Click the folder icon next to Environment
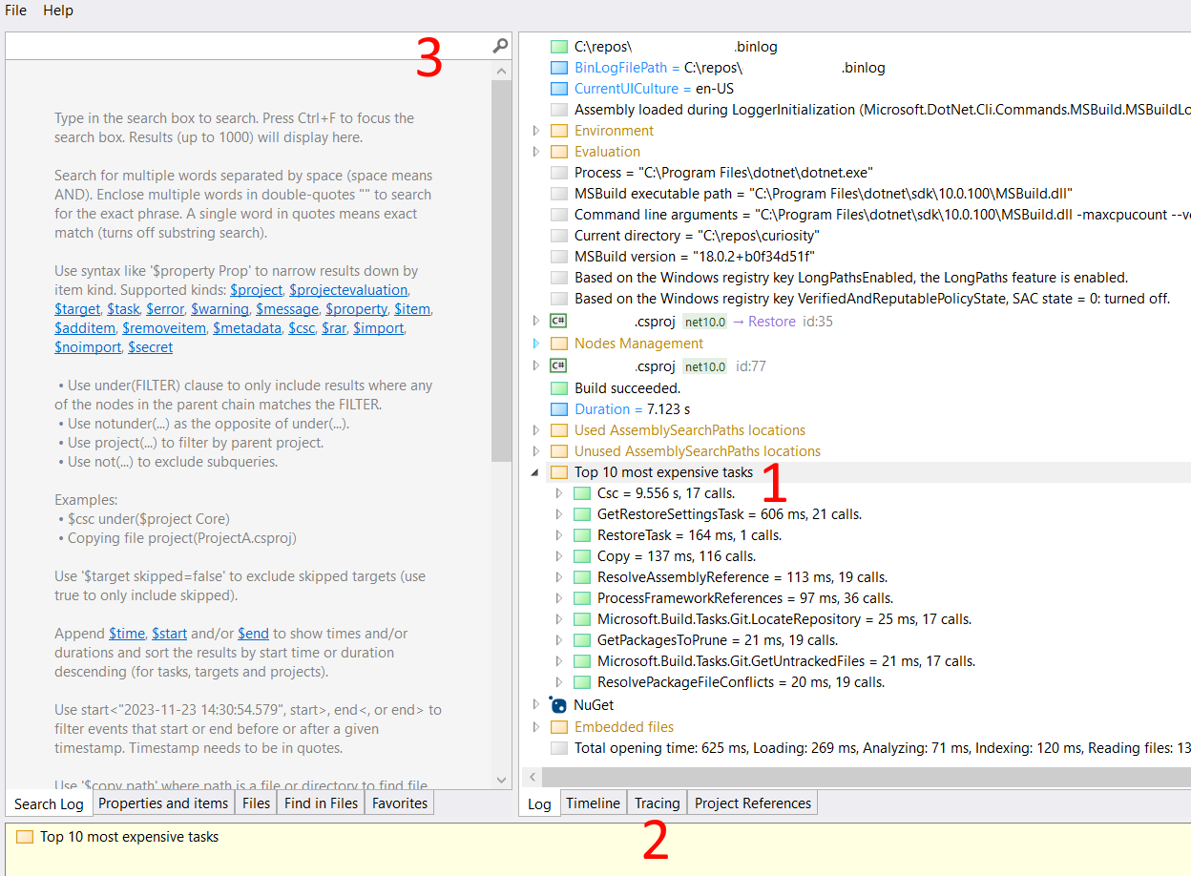This screenshot has width=1191, height=876. [558, 130]
